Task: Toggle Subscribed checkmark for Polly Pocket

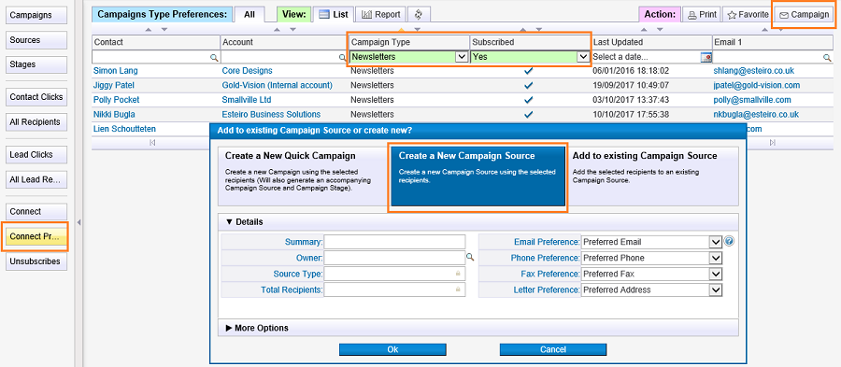Action: (528, 100)
